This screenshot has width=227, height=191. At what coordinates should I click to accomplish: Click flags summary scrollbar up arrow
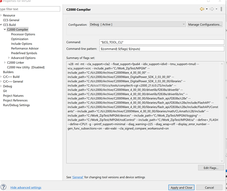222,64
